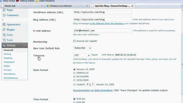183x103 pixels.
Task: Open the UTC timezone dropdown
Action: tap(82, 55)
